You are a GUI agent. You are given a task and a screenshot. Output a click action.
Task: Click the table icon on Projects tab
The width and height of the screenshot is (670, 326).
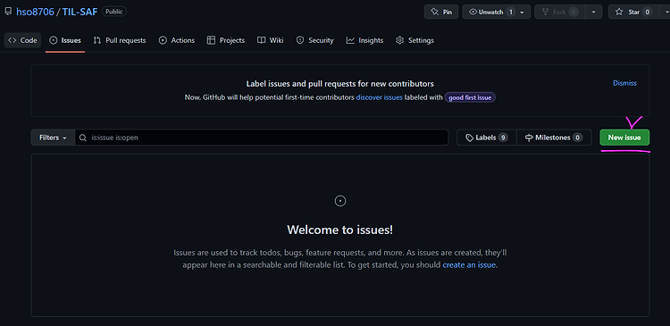(x=211, y=40)
